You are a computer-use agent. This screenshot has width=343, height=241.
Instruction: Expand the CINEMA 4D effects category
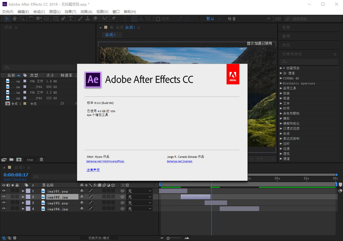[x=281, y=78]
